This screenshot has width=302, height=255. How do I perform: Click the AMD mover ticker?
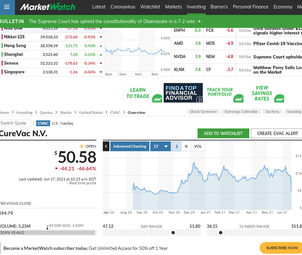(x=178, y=43)
